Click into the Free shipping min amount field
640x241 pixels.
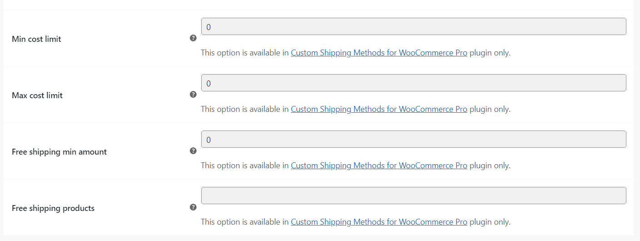[x=413, y=139]
